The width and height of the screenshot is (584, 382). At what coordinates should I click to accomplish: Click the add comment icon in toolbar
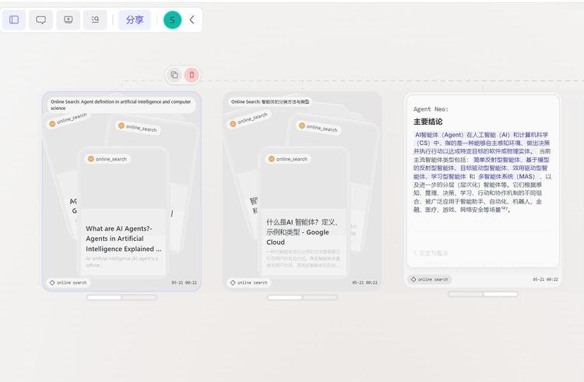click(69, 19)
